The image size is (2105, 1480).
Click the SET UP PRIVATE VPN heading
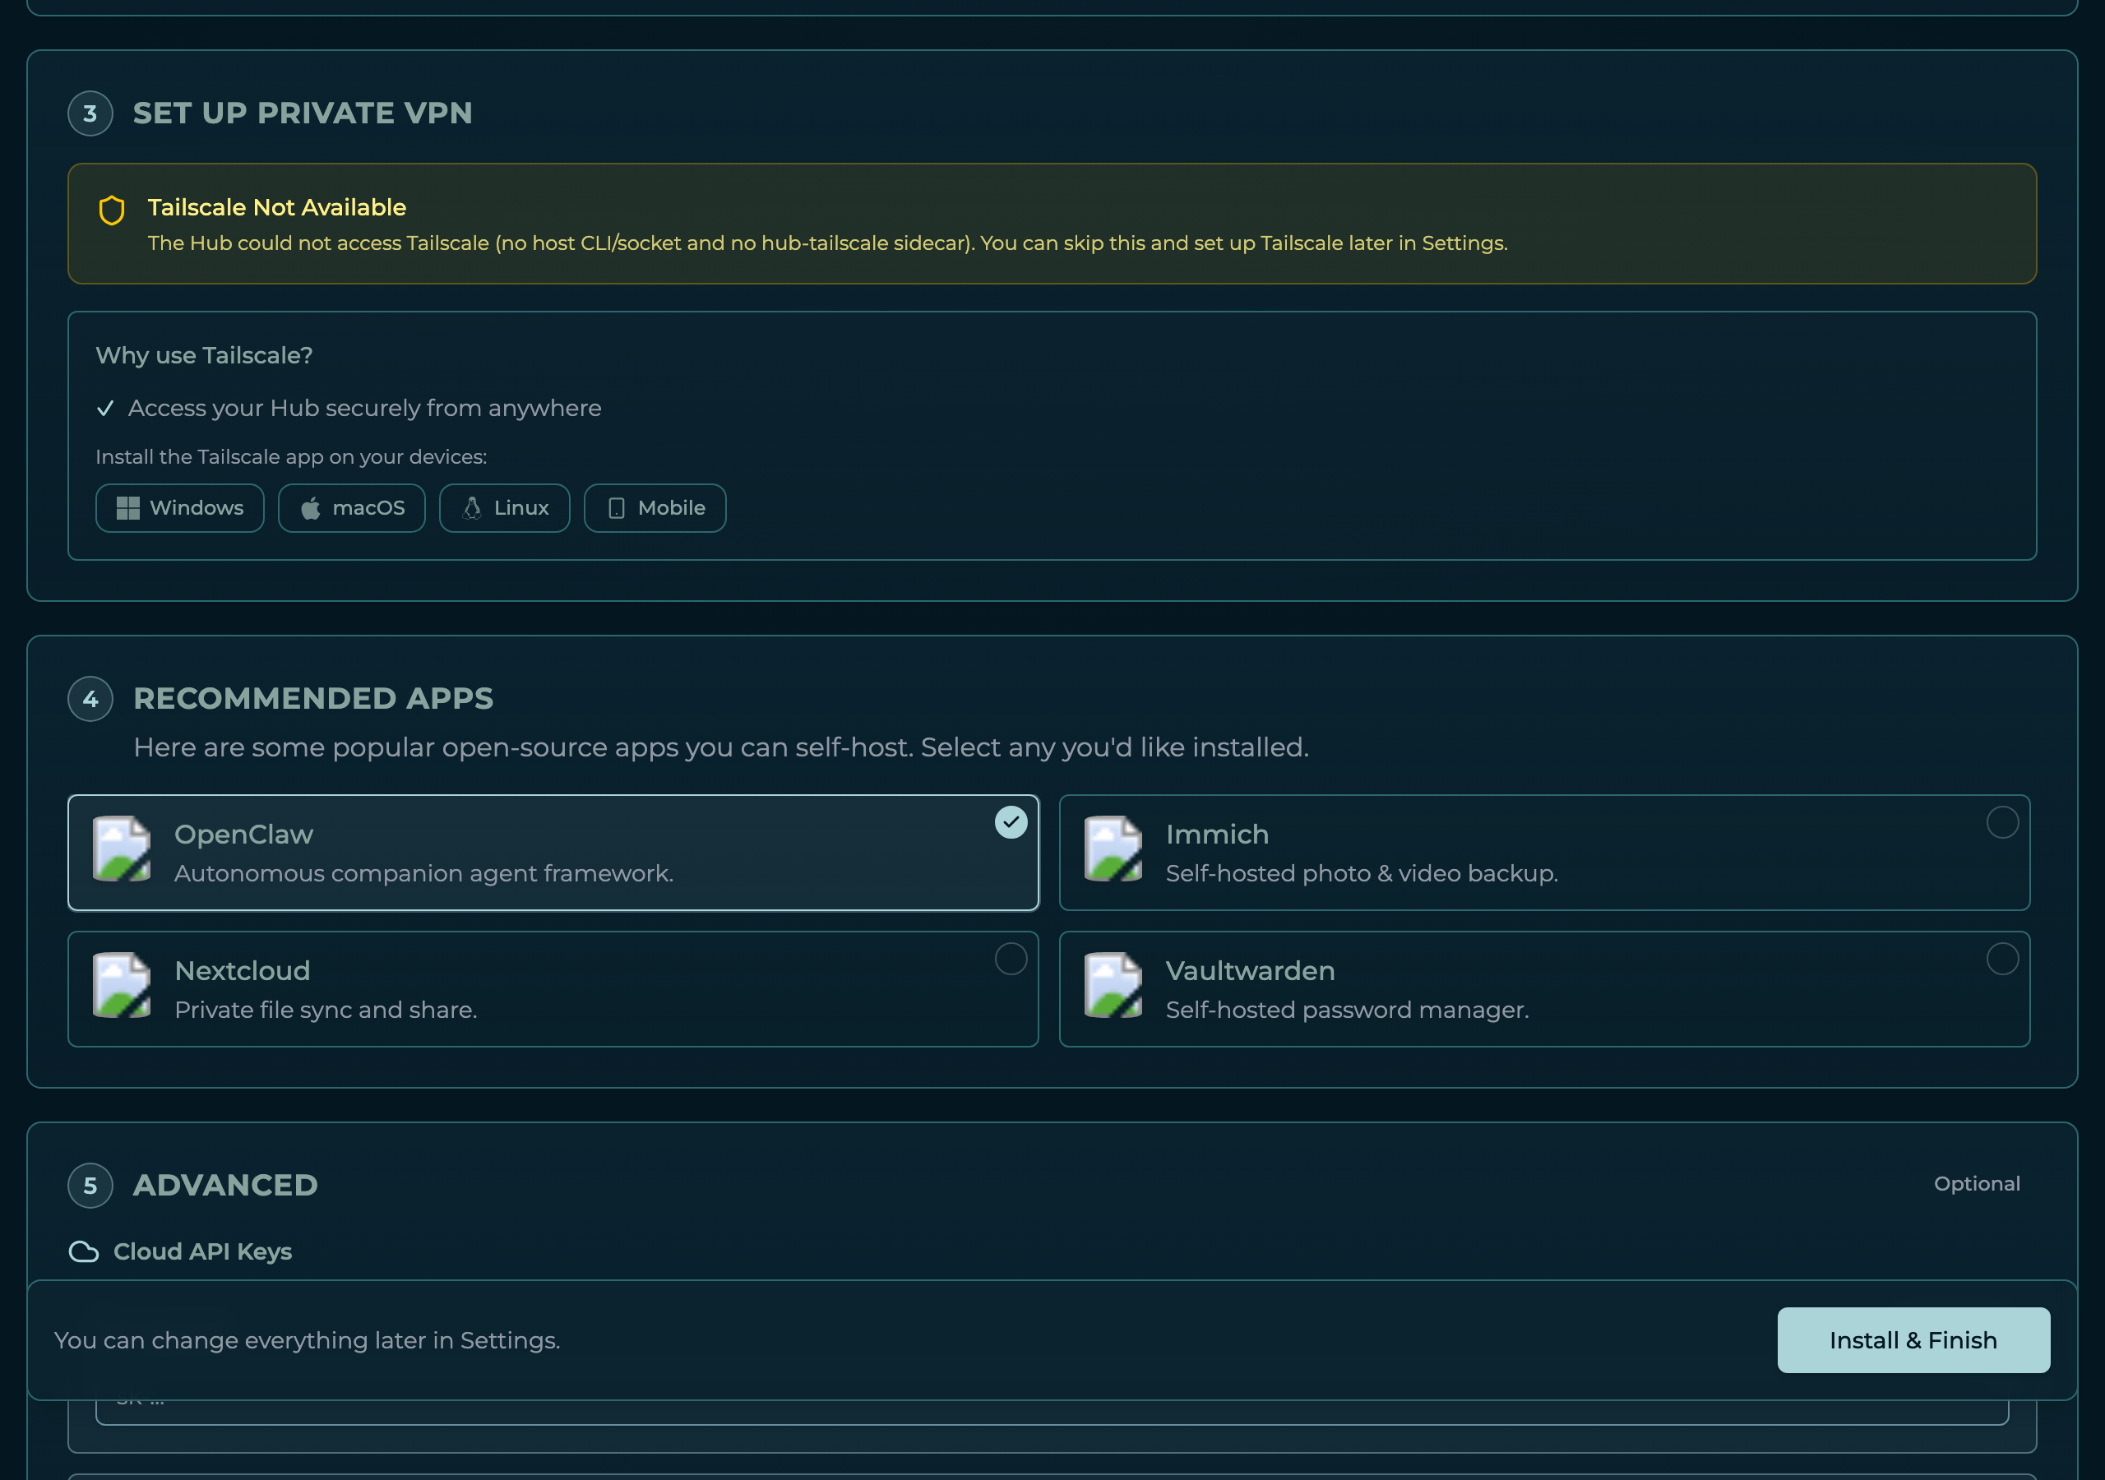point(303,113)
